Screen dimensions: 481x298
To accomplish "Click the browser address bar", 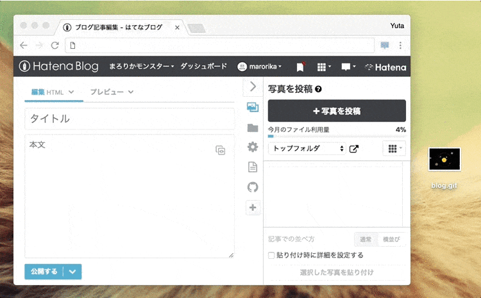I will (x=219, y=46).
